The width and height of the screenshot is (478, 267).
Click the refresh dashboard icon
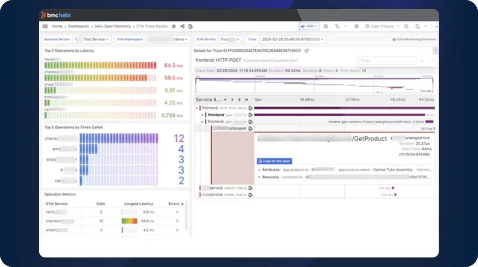coord(417,26)
